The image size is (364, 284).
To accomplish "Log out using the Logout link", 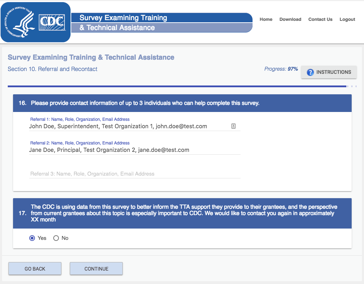I will click(347, 19).
